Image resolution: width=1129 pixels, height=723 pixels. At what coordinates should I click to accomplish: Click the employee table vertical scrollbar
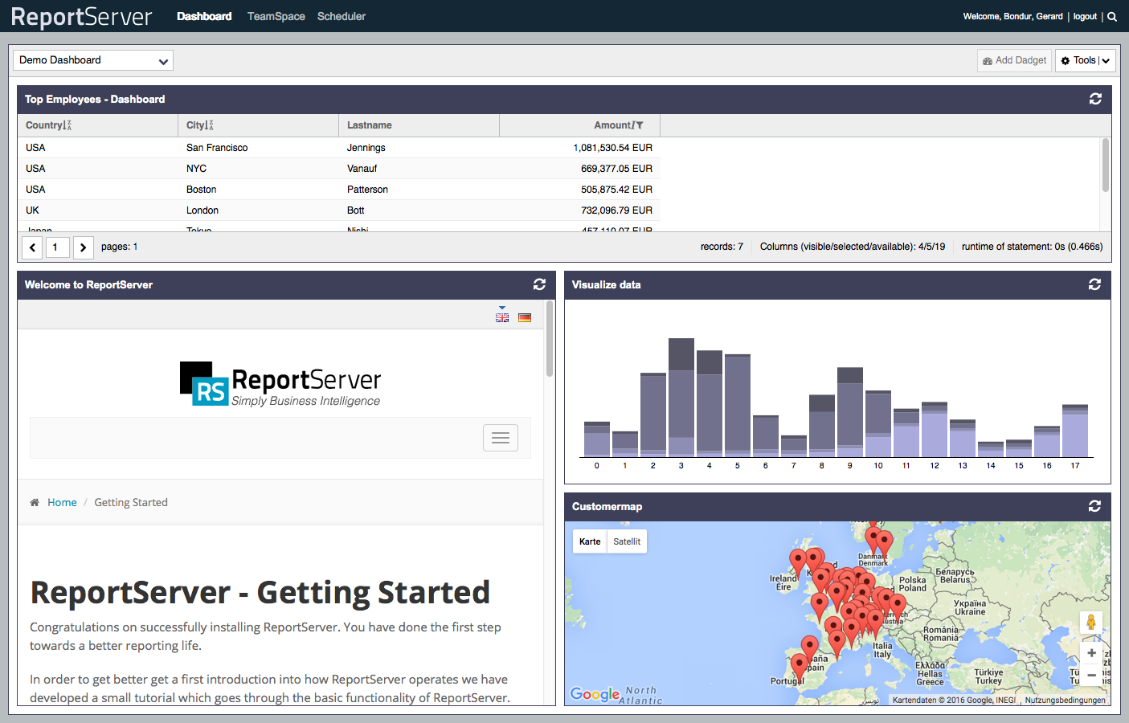click(x=1106, y=165)
